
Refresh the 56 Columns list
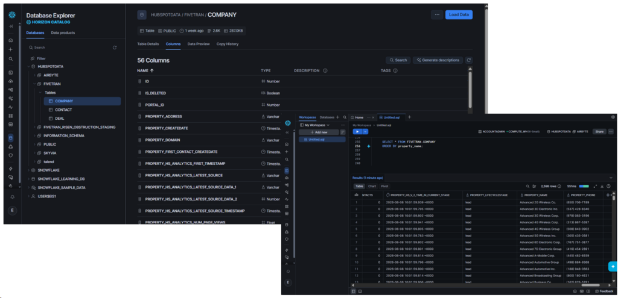[468, 60]
